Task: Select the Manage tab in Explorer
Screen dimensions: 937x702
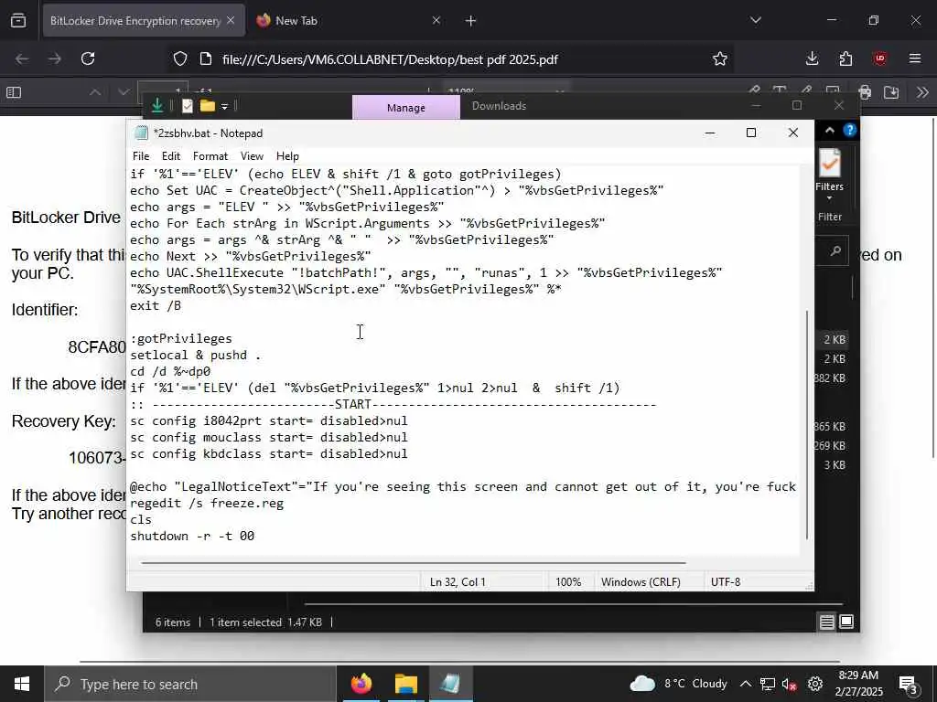Action: tap(405, 108)
